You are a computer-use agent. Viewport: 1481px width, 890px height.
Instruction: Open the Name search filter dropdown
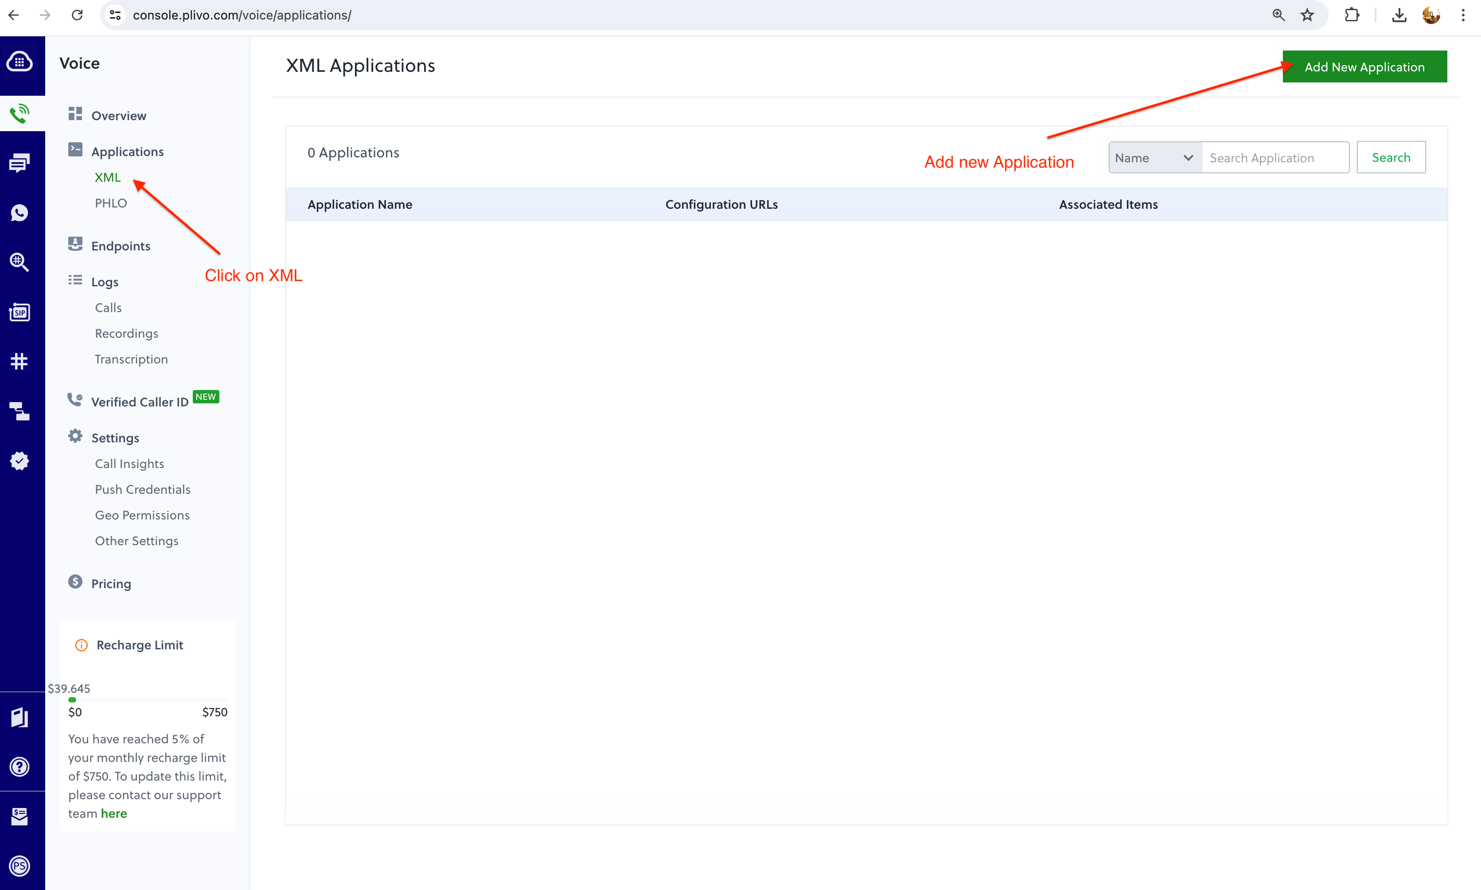1155,158
